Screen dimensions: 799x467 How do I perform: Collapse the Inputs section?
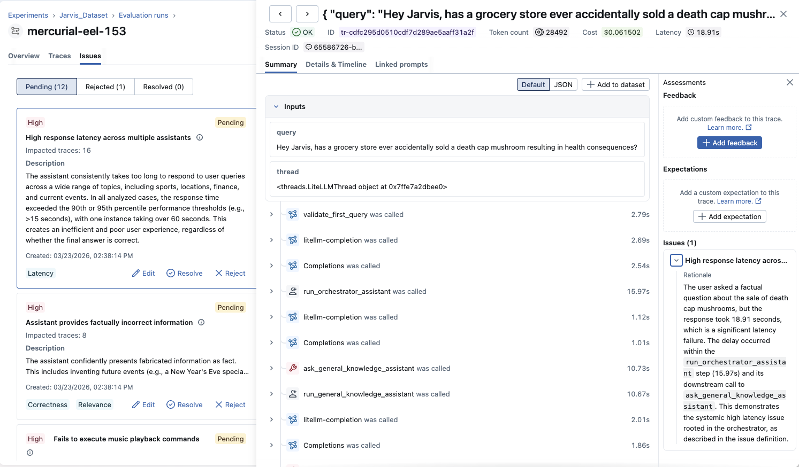[276, 107]
